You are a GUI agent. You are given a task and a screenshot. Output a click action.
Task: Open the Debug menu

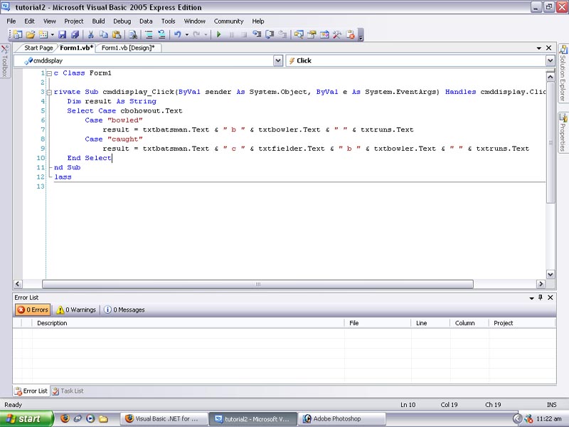(122, 21)
